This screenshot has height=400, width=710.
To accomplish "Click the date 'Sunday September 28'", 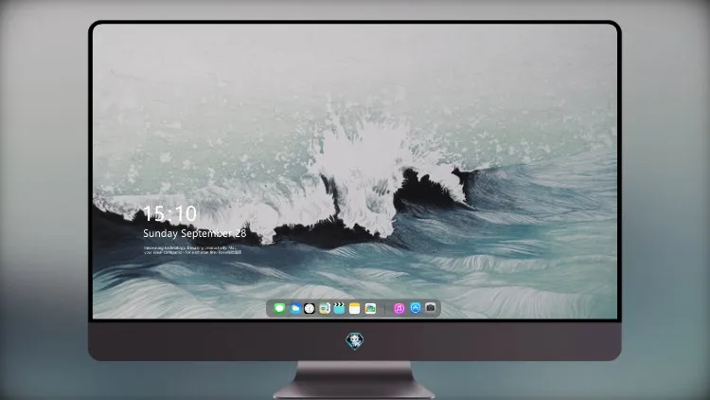I will click(195, 233).
